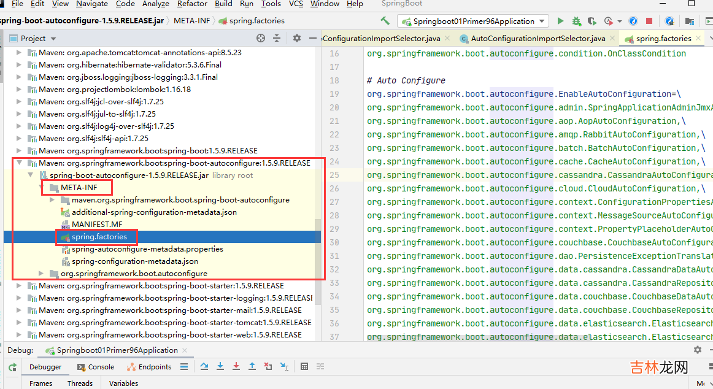Close the spring.factories editor tab
The width and height of the screenshot is (713, 389).
[x=698, y=39]
